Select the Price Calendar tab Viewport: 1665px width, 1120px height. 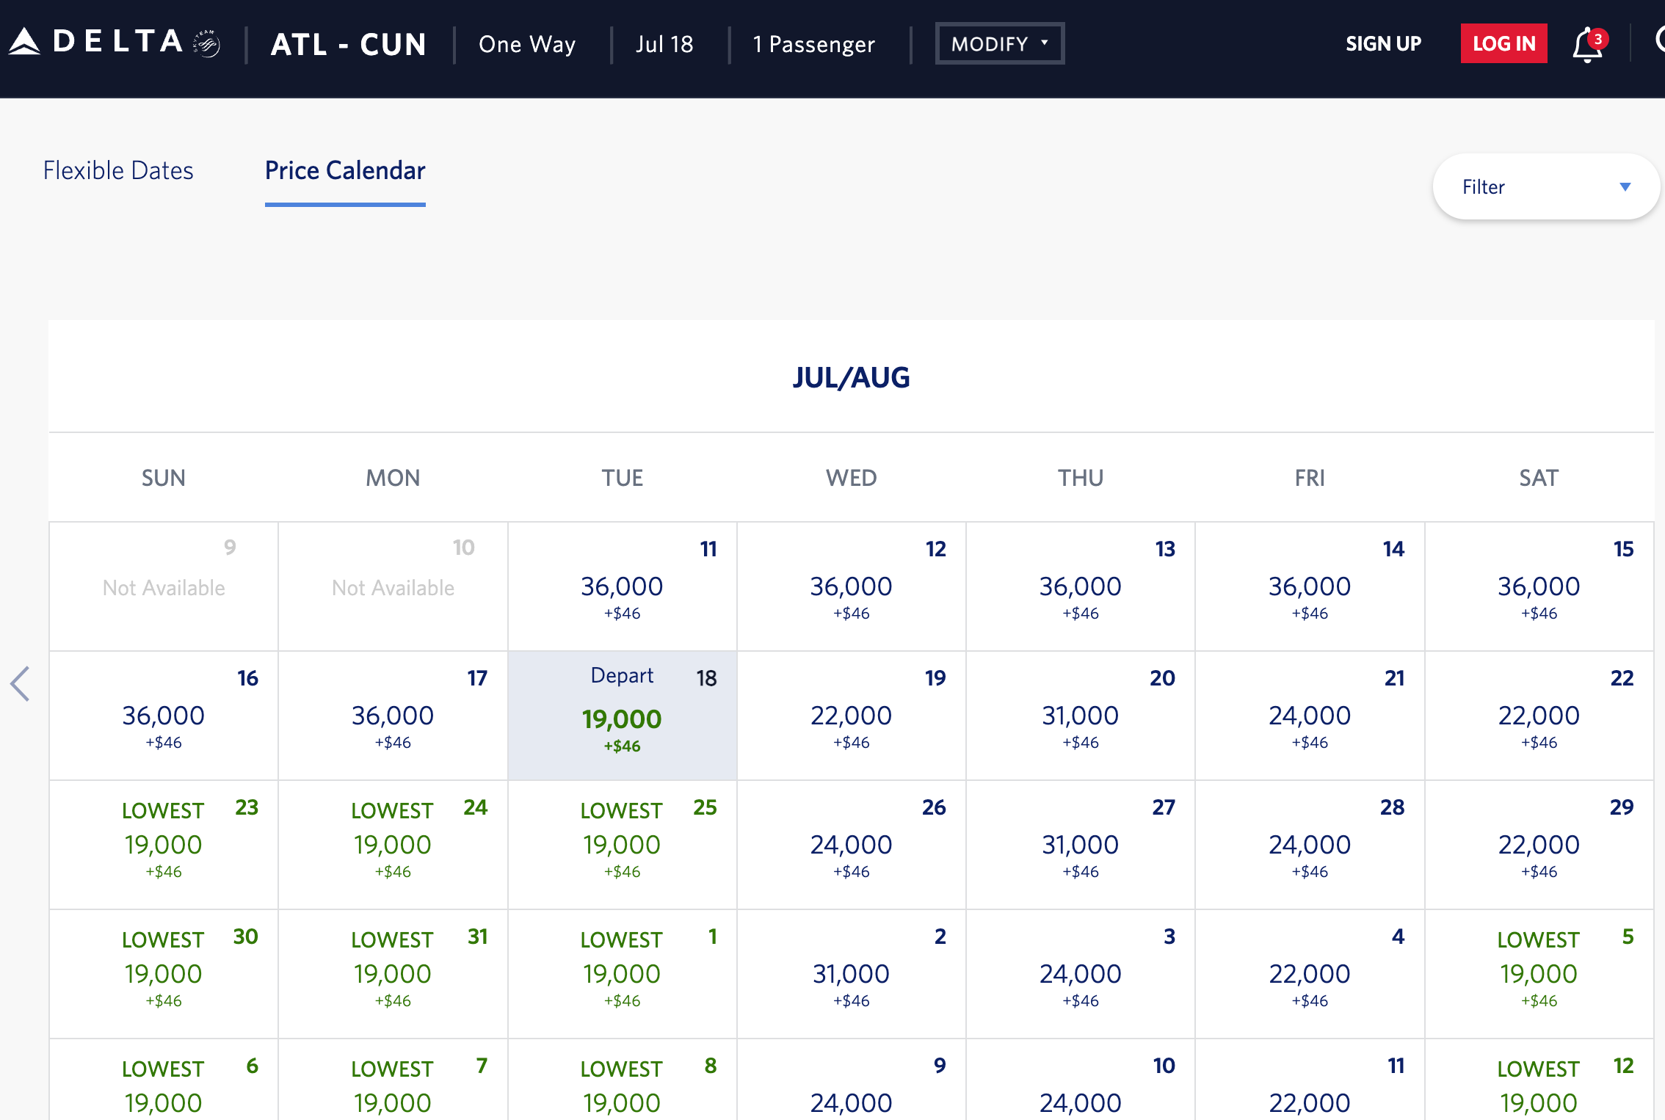pos(347,171)
